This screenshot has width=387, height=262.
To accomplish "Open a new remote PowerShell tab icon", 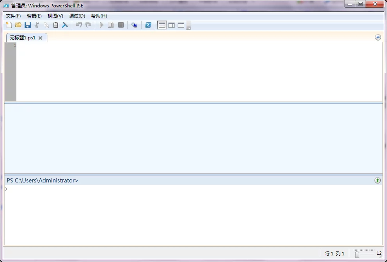I will coord(134,25).
